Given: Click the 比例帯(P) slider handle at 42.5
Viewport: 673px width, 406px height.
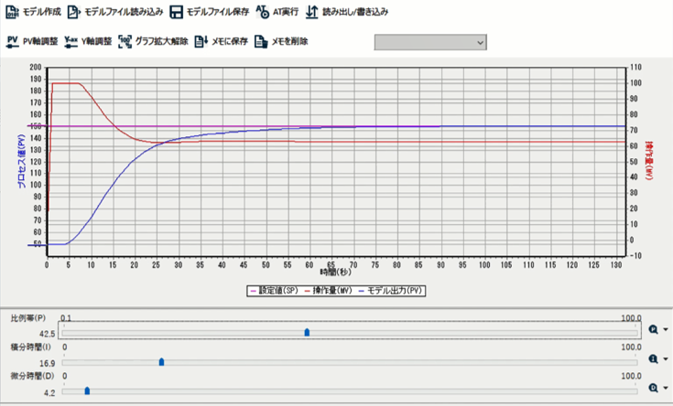Looking at the screenshot, I should coord(307,333).
